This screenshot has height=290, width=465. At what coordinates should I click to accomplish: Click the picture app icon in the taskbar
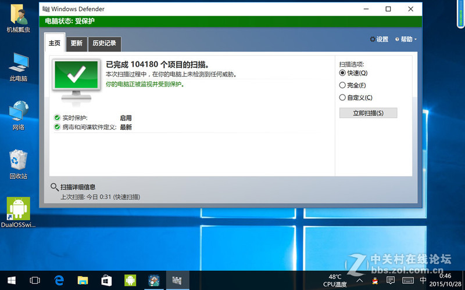coord(154,280)
